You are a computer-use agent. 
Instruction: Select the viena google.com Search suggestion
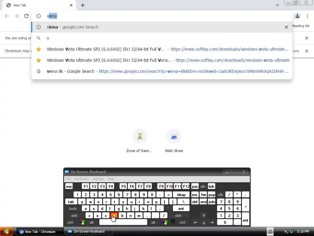point(162,27)
